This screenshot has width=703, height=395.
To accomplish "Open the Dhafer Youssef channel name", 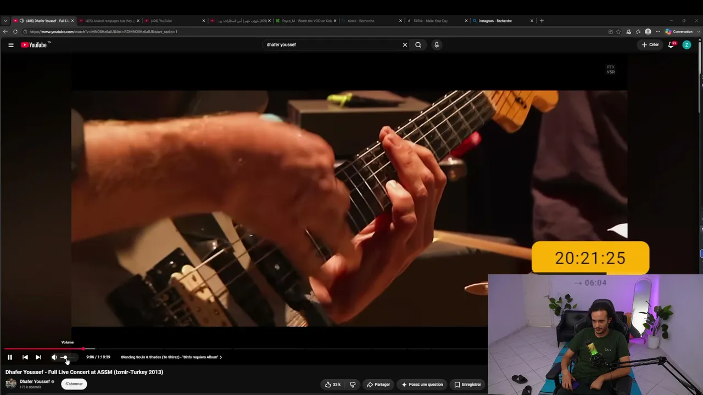I will [x=35, y=381].
